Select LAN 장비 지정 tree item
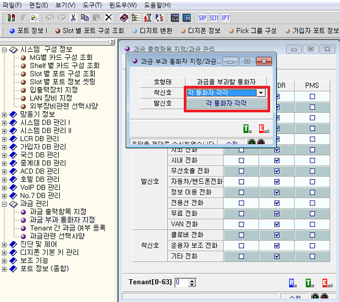Image resolution: width=340 pixels, height=302 pixels. 51,98
